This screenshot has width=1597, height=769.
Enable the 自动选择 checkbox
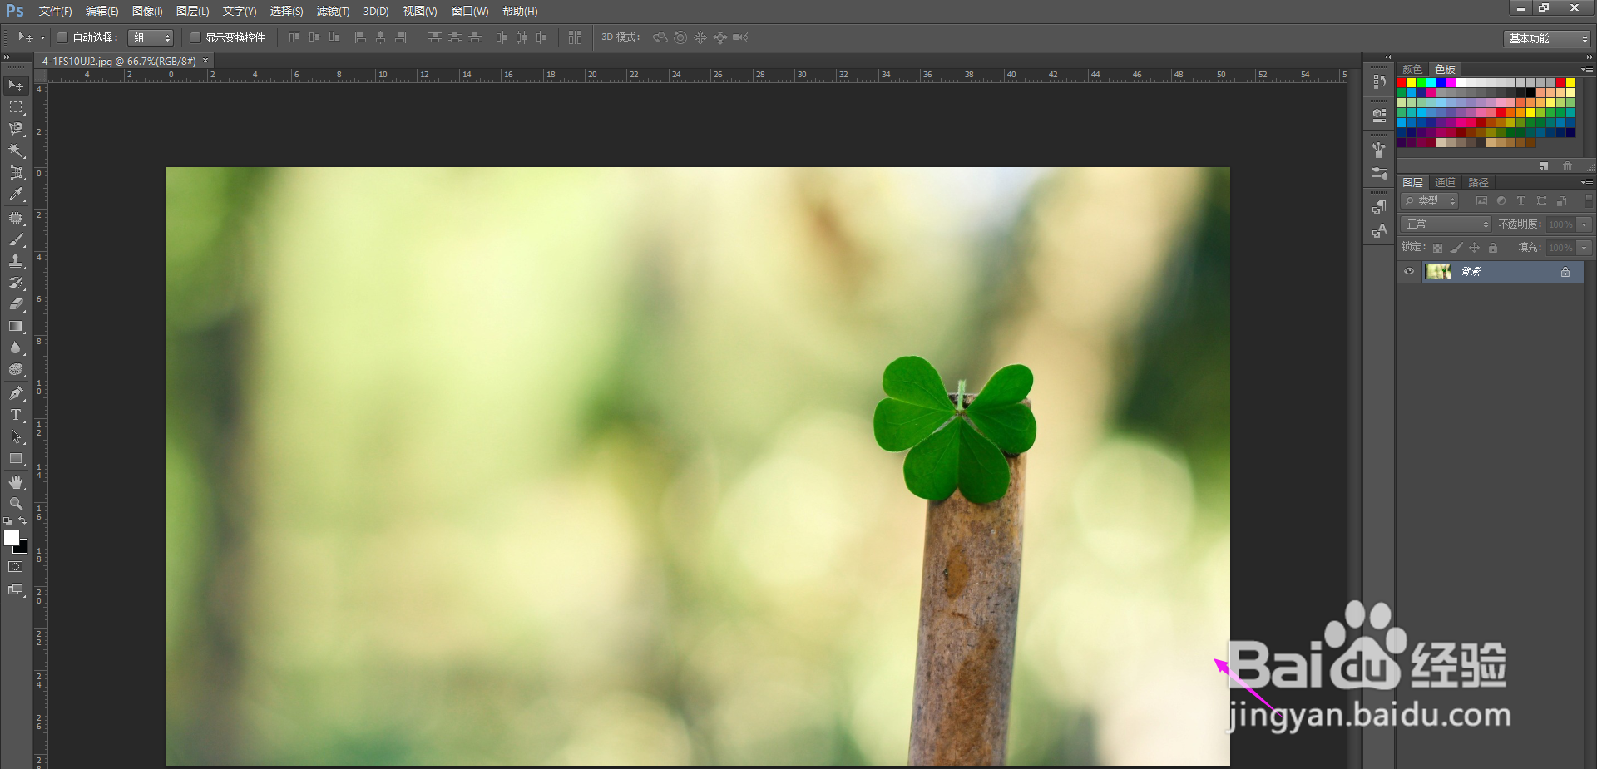coord(62,37)
